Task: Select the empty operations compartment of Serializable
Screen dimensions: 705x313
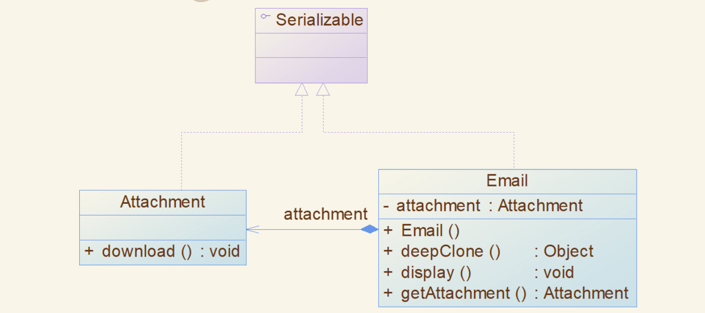Action: pos(311,70)
